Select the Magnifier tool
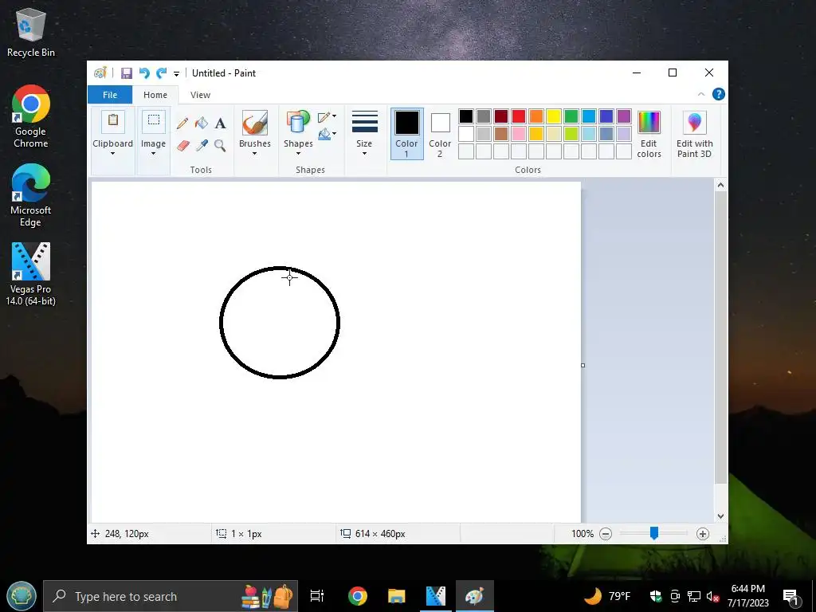Image resolution: width=816 pixels, height=612 pixels. pyautogui.click(x=220, y=145)
